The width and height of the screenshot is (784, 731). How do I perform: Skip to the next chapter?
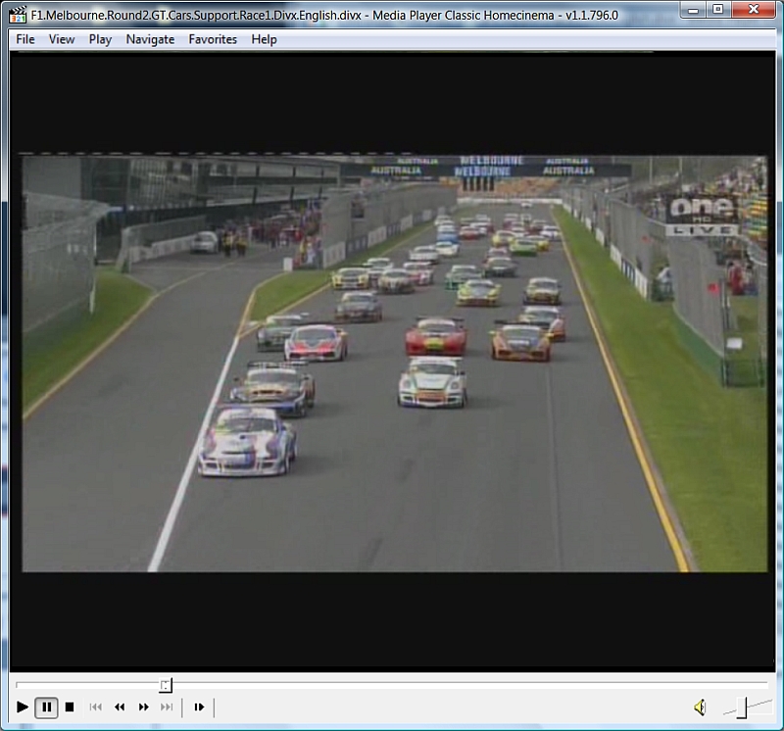[x=167, y=707]
